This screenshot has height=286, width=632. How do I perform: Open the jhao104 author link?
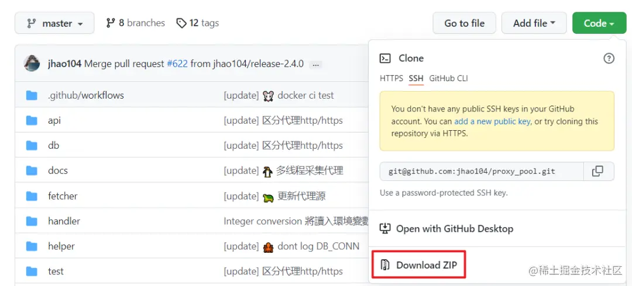[x=65, y=64]
